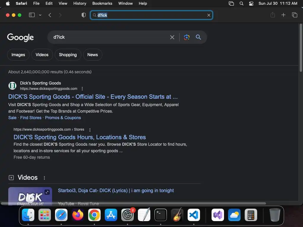Open options for the first Dick's Sporting Goods result

coord(82,89)
